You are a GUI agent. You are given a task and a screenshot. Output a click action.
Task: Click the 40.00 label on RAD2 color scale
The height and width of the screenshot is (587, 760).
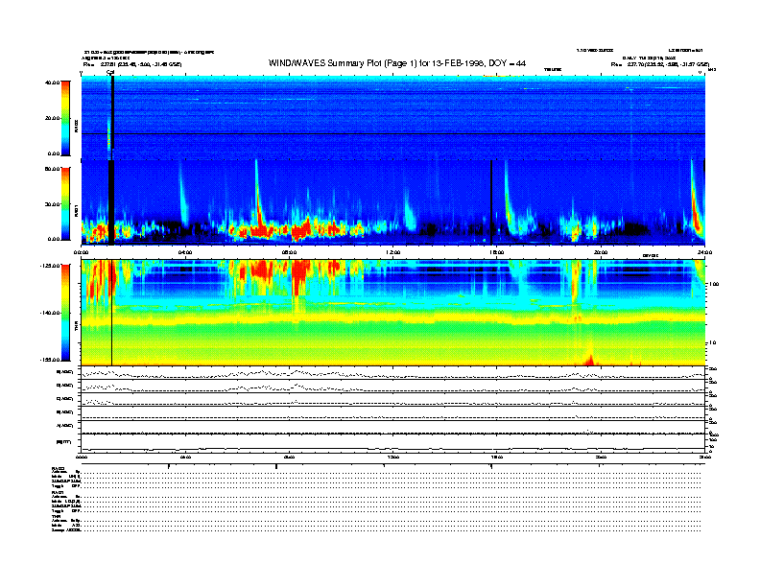coord(52,82)
